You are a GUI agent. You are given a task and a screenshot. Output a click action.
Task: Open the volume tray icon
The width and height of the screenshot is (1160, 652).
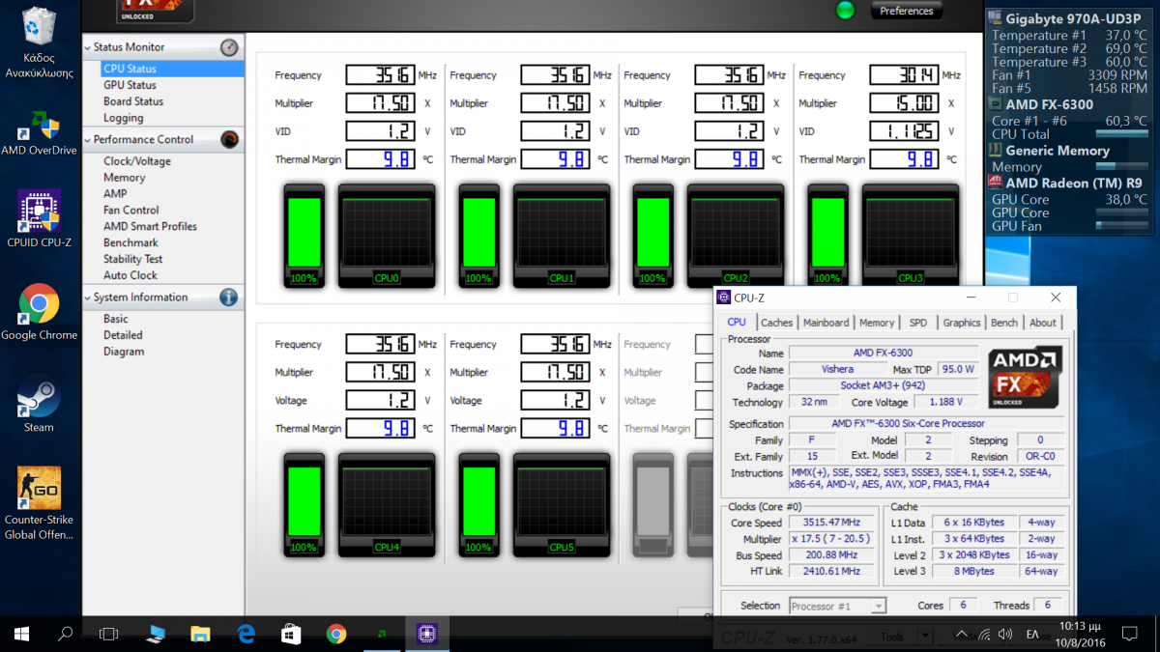[x=1007, y=634]
